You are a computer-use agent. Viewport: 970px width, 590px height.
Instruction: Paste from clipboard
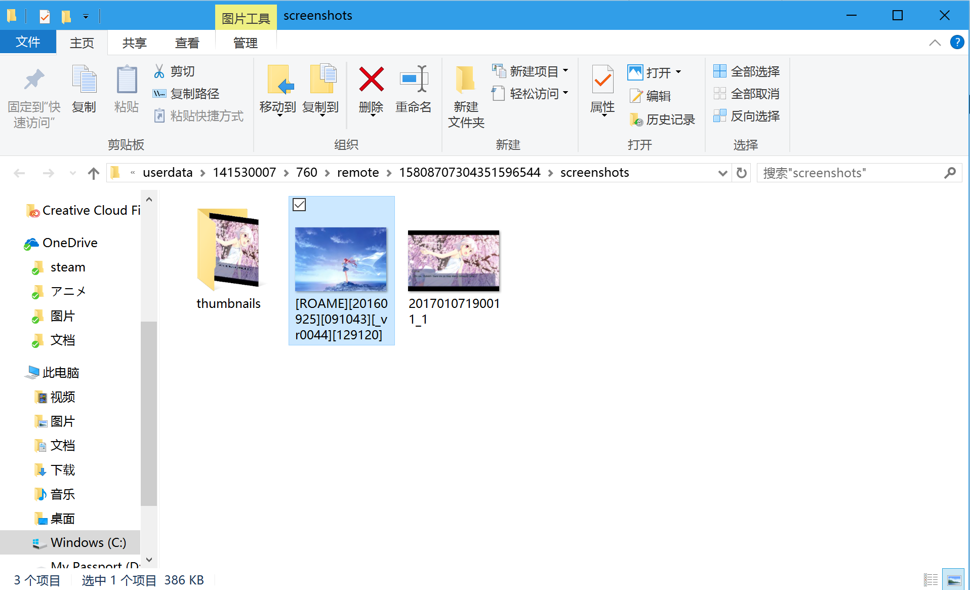point(126,91)
